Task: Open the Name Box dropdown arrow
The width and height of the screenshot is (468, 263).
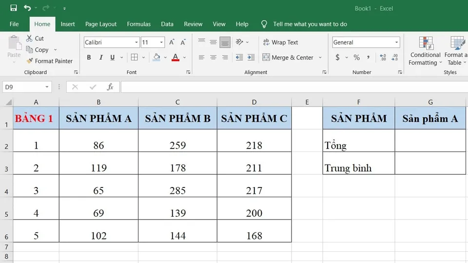Action: [47, 87]
